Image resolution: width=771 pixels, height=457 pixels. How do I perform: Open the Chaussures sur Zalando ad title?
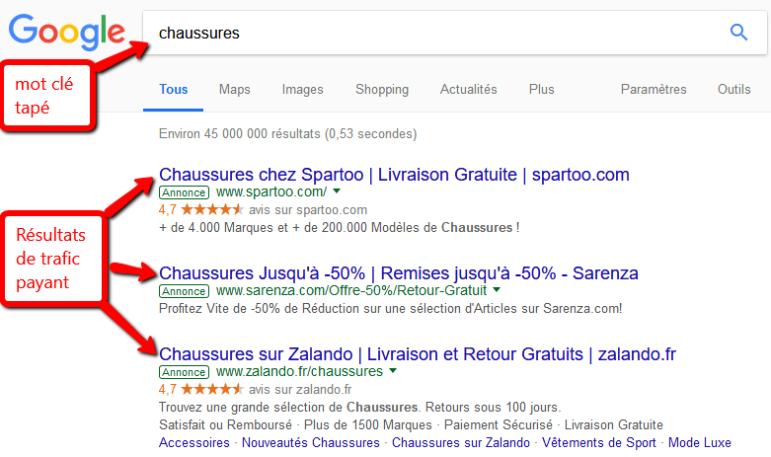tap(418, 354)
